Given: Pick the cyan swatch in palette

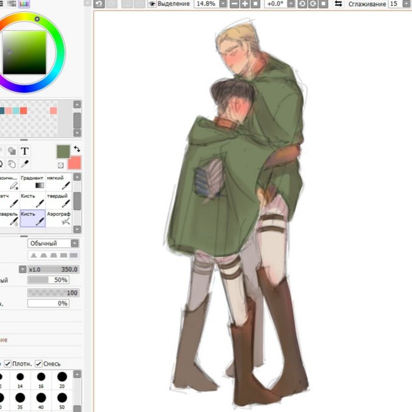Looking at the screenshot, I should pos(16,111).
